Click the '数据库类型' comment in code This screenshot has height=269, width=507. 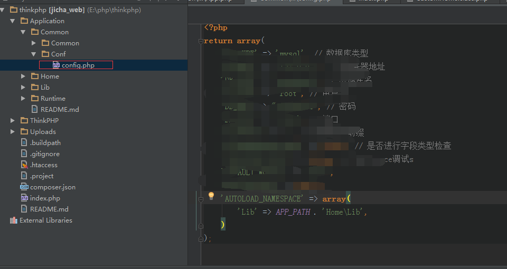pyautogui.click(x=347, y=53)
